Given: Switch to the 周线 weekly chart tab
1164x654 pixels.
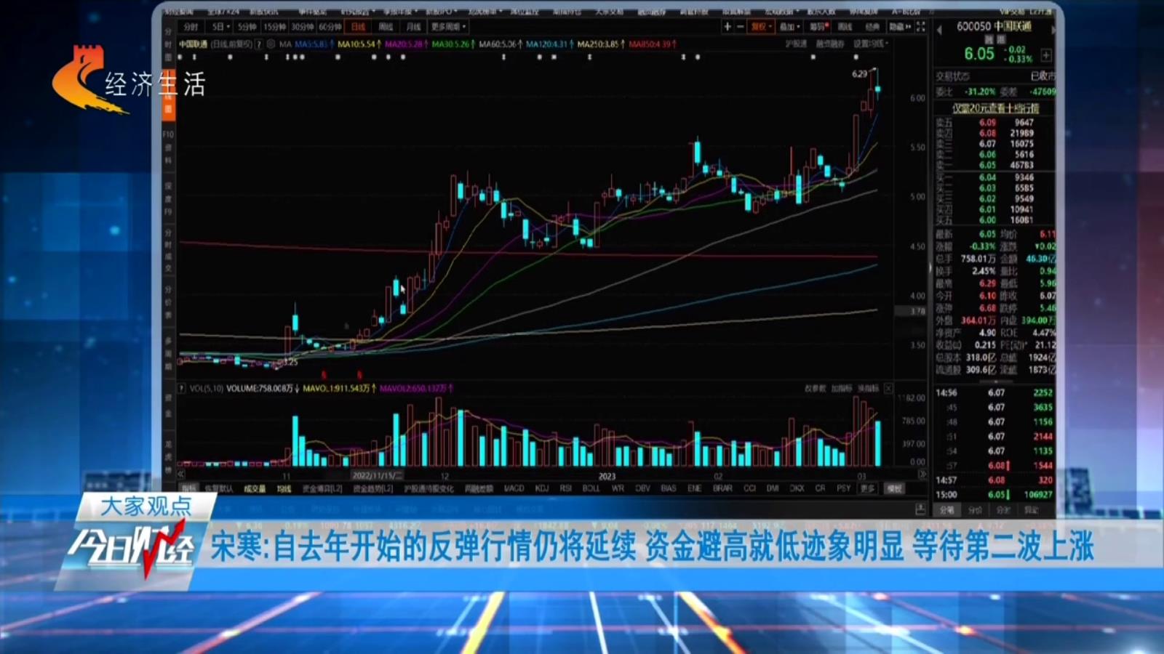Looking at the screenshot, I should click(x=386, y=27).
